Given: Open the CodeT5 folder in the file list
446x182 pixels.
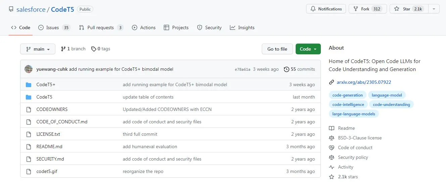Looking at the screenshot, I should pos(44,97).
